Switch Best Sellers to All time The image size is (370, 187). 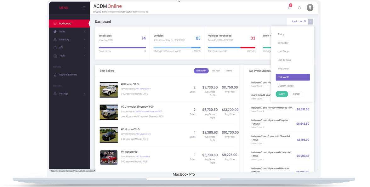[229, 71]
